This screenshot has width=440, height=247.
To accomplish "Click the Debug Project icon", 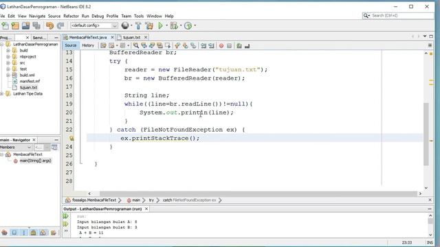I will click(174, 26).
